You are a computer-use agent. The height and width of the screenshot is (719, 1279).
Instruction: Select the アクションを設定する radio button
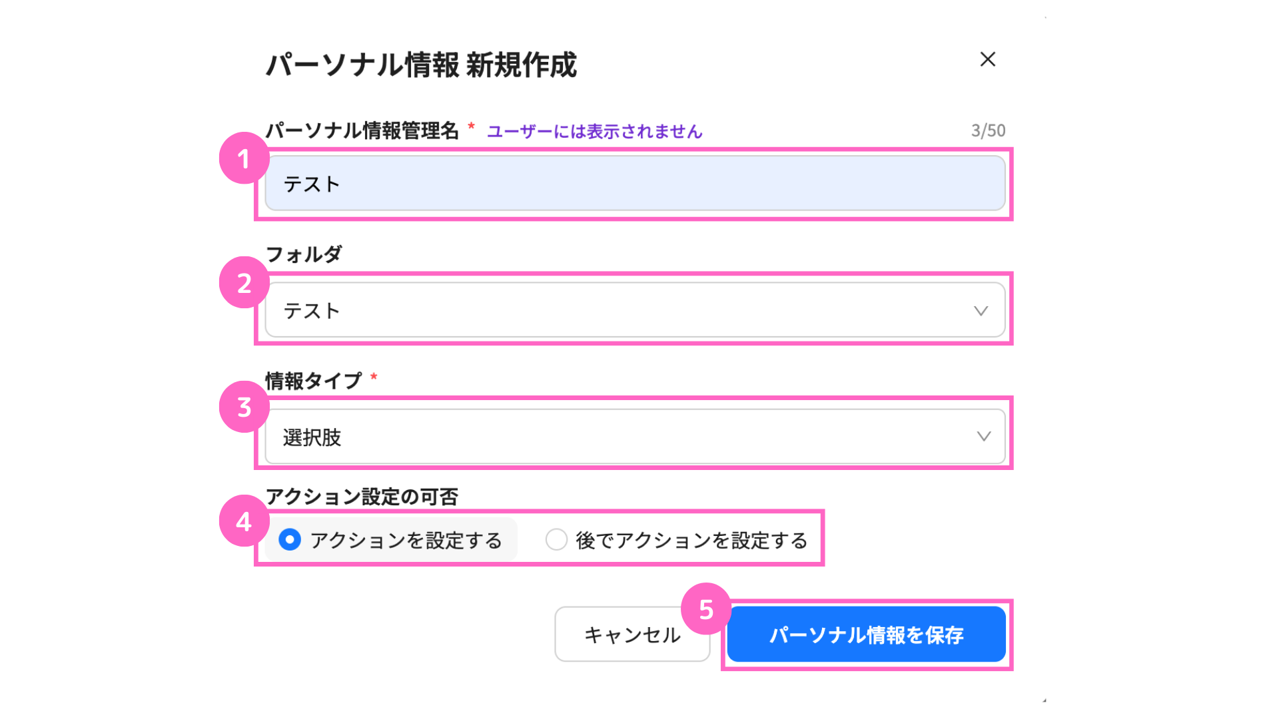tap(290, 539)
